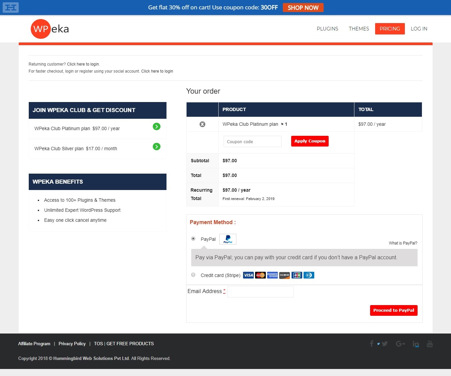The height and width of the screenshot is (376, 451).
Task: Click the top-left banner logo icon
Action: point(11,7)
